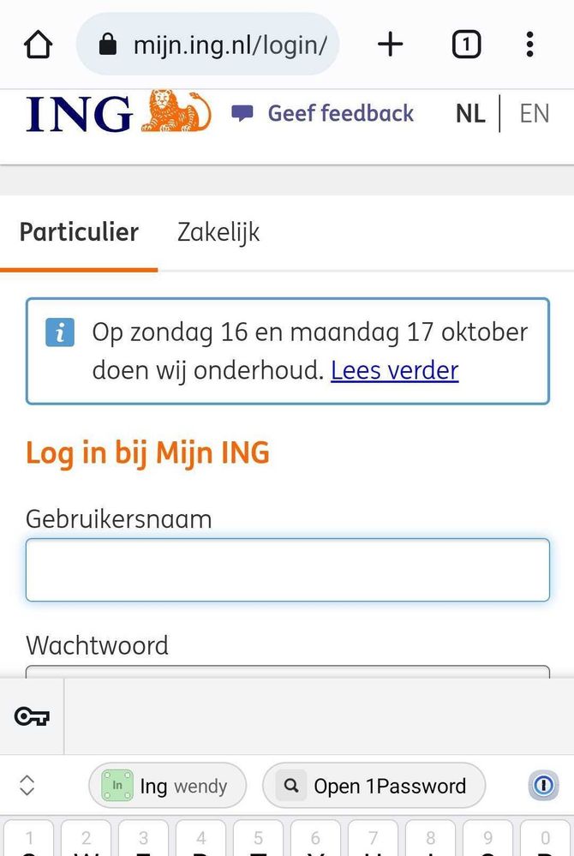
Task: Open the Lees verder link
Action: 394,370
